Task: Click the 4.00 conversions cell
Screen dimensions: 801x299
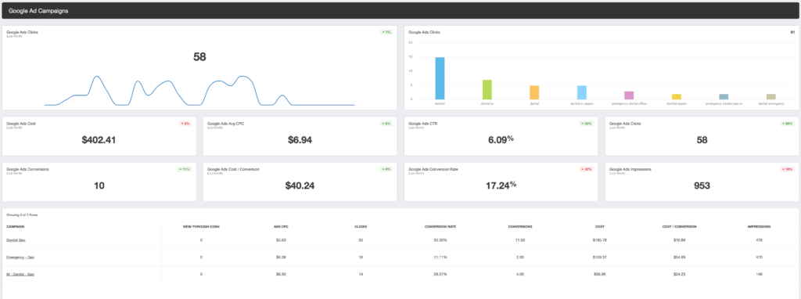Action: coord(520,275)
